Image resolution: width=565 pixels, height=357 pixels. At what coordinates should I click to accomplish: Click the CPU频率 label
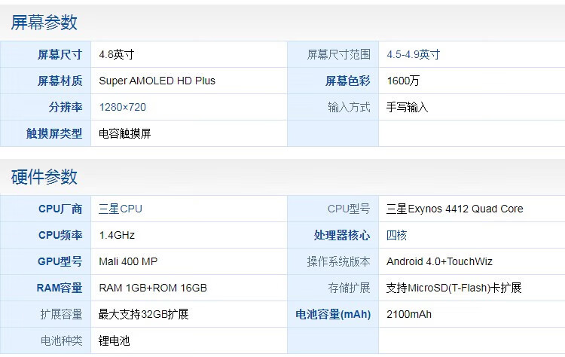(60, 235)
